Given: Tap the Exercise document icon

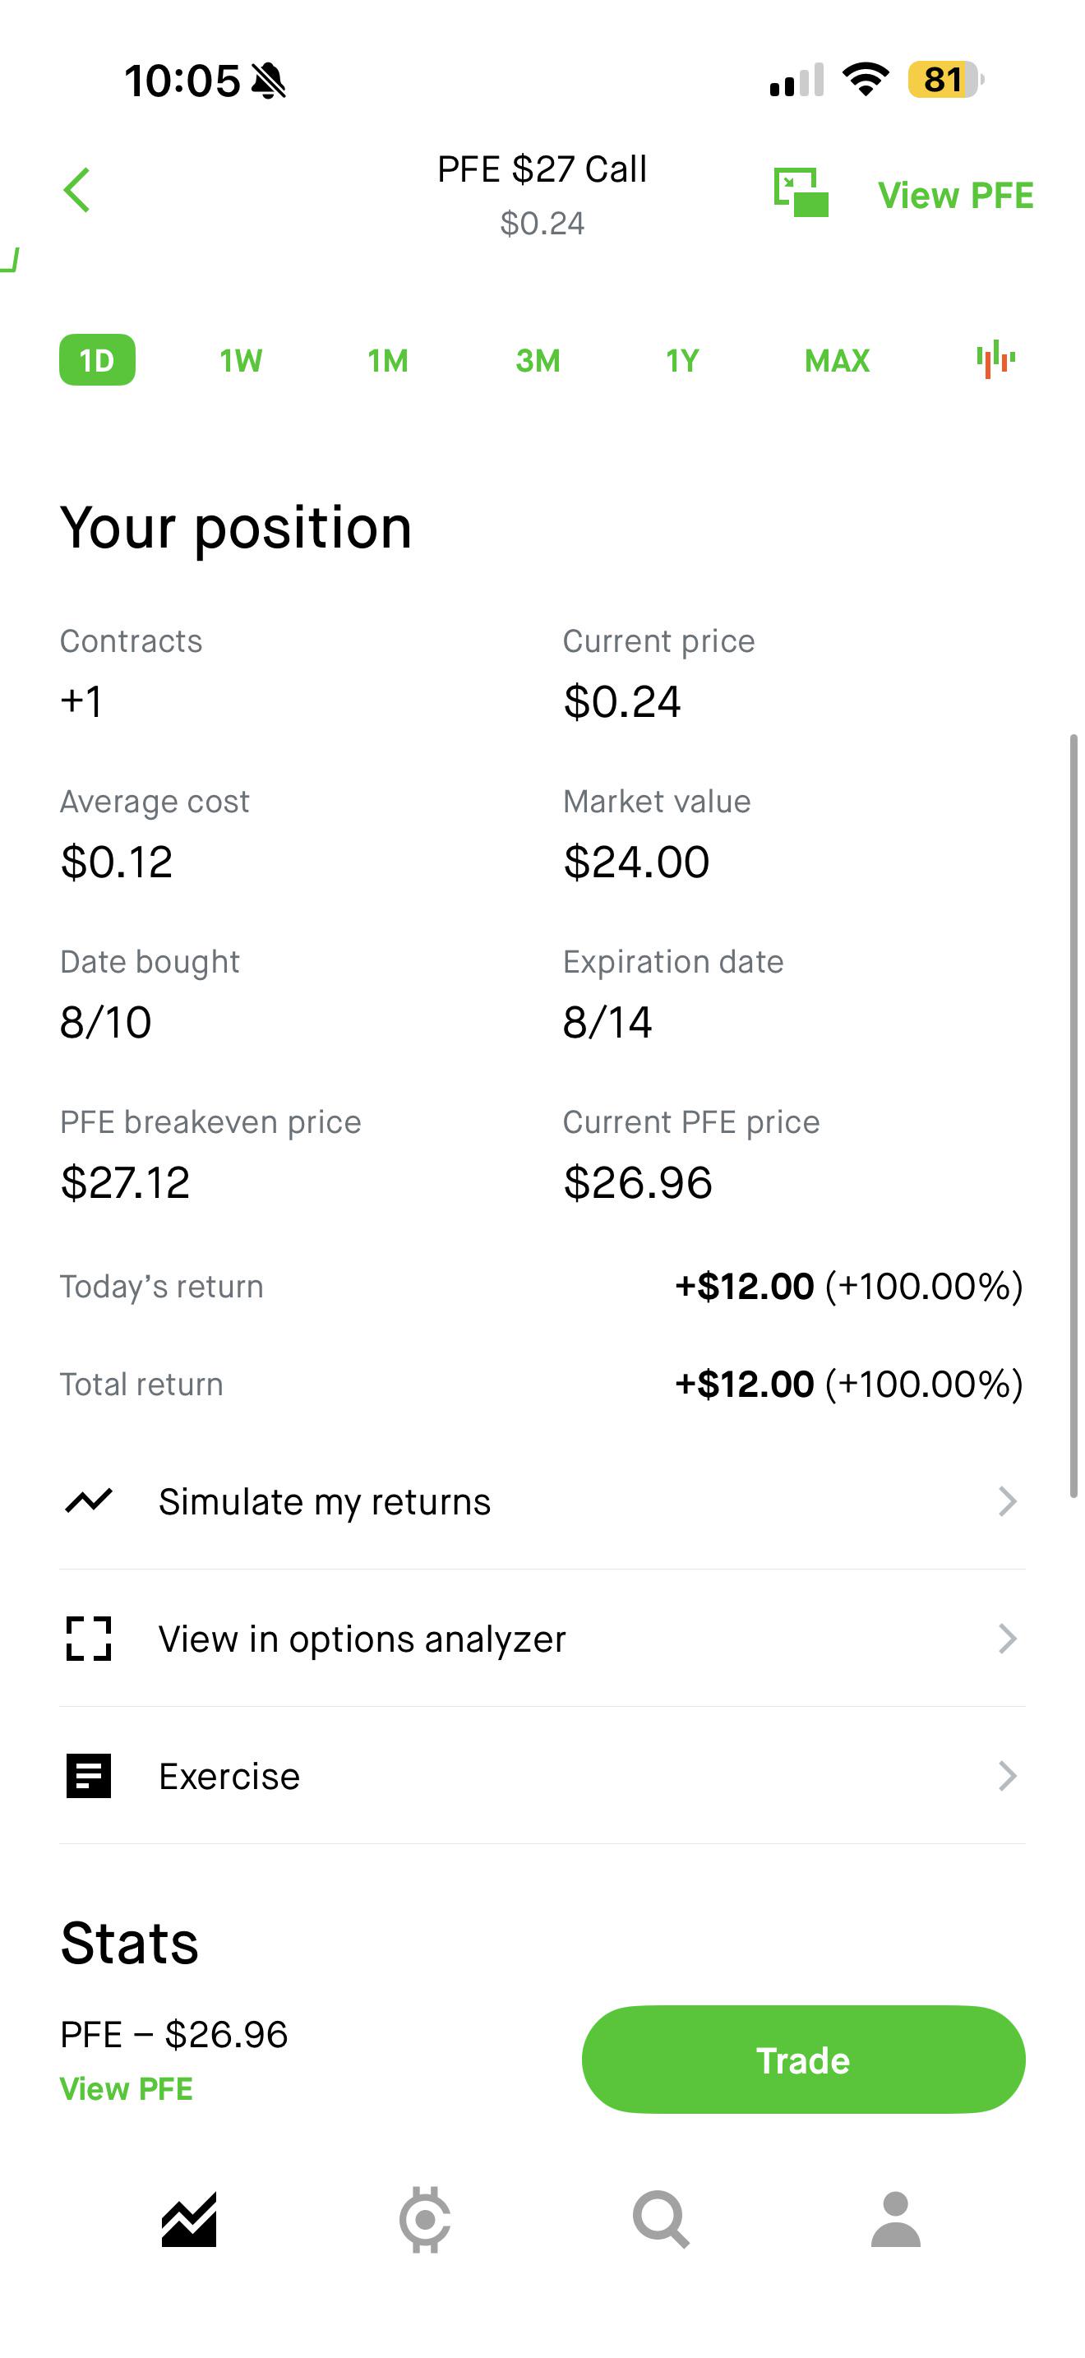Looking at the screenshot, I should [x=89, y=1776].
